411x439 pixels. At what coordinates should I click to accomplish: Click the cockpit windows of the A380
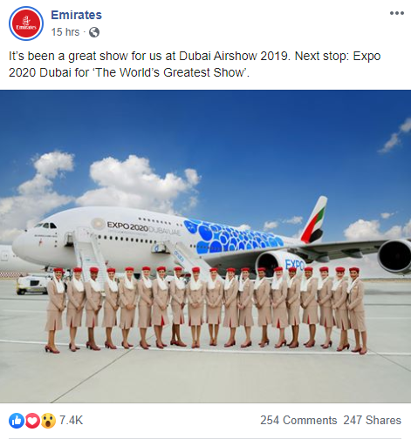(45, 226)
